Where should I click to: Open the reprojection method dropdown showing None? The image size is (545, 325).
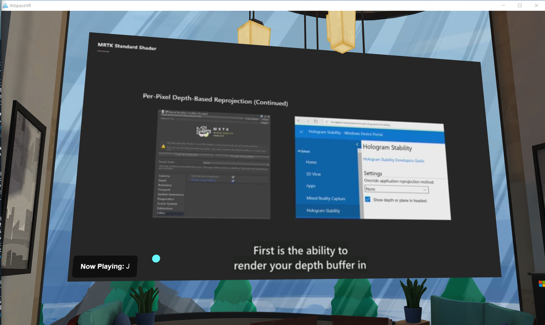[x=396, y=190]
